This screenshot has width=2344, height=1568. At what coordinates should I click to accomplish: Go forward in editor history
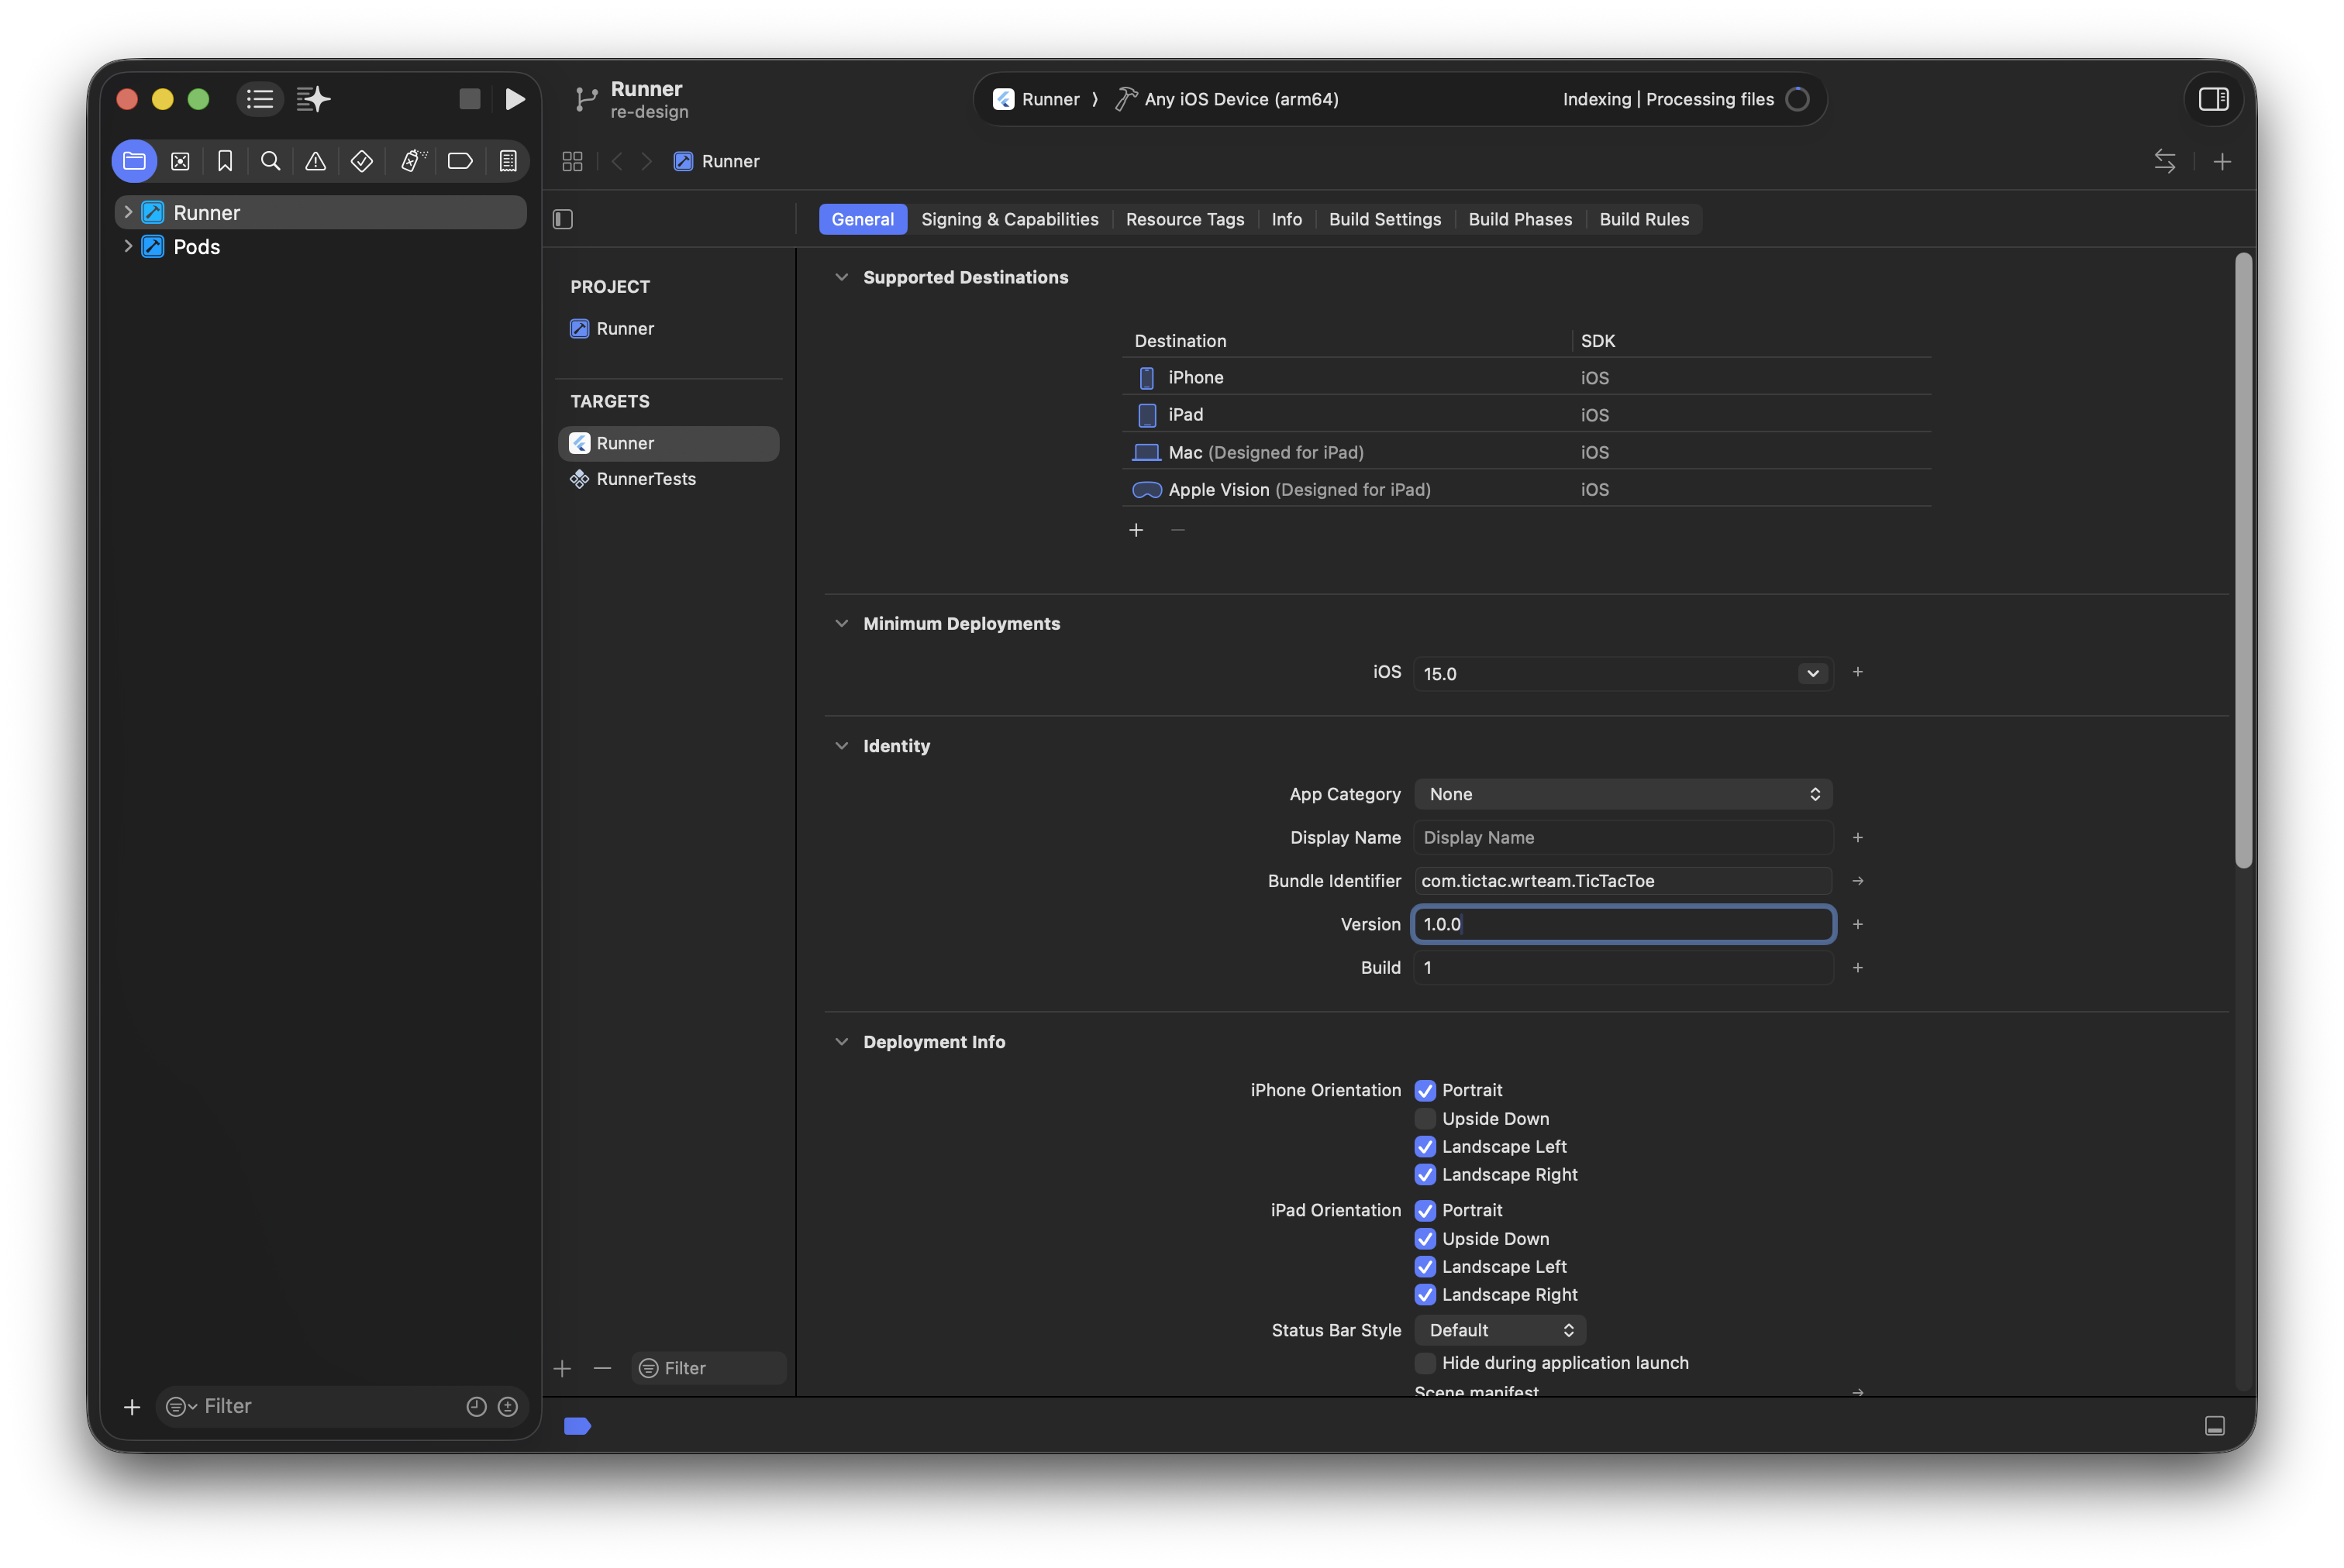coord(647,161)
